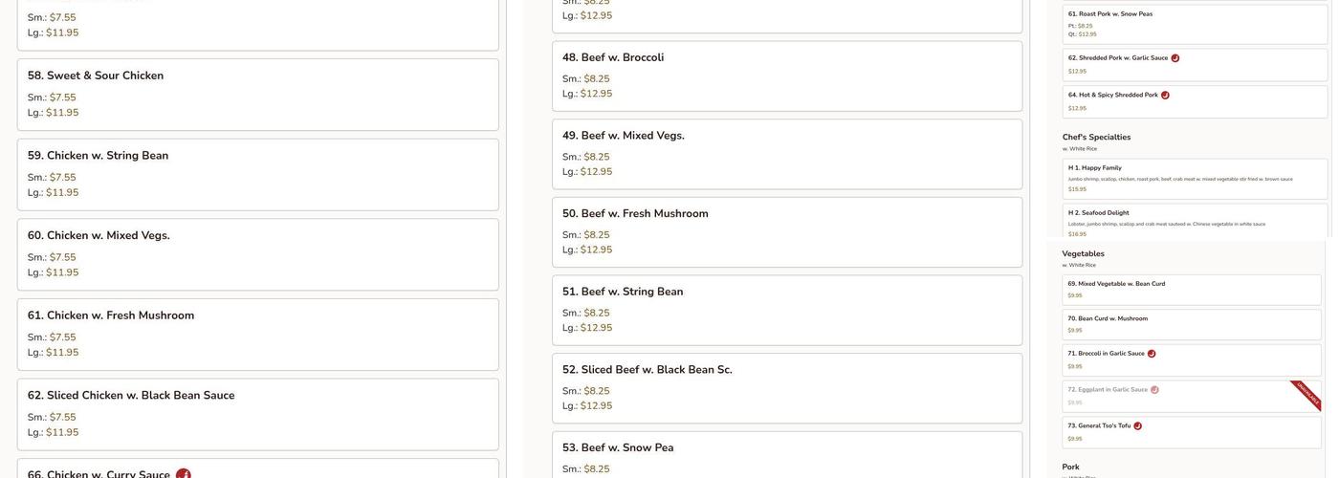Choose 60. Chicken w. Mixed Vegs.
The image size is (1339, 478).
(257, 254)
